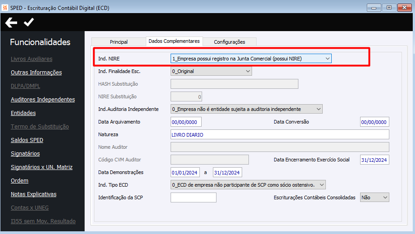Open Auditores Independentes link
The height and width of the screenshot is (234, 415).
pyautogui.click(x=43, y=99)
